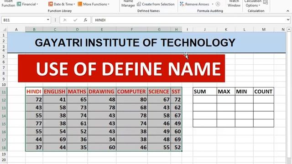
Task: Open Date & Time functions dropdown
Action: click(62, 4)
